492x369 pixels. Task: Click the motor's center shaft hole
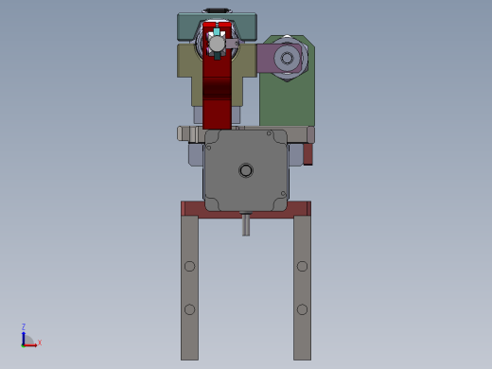pos(246,170)
